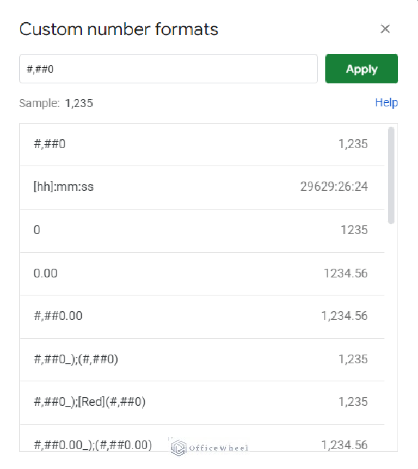Click the format input field containing #,##0
The width and height of the screenshot is (418, 469).
point(169,69)
